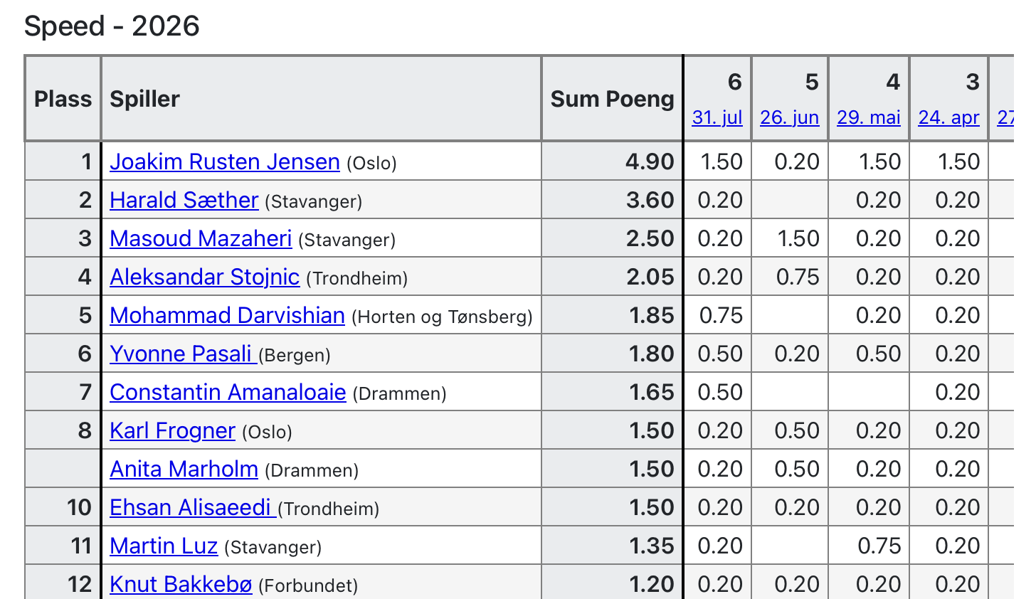Click the Plass column header
The width and height of the screenshot is (1036, 599).
coord(63,99)
